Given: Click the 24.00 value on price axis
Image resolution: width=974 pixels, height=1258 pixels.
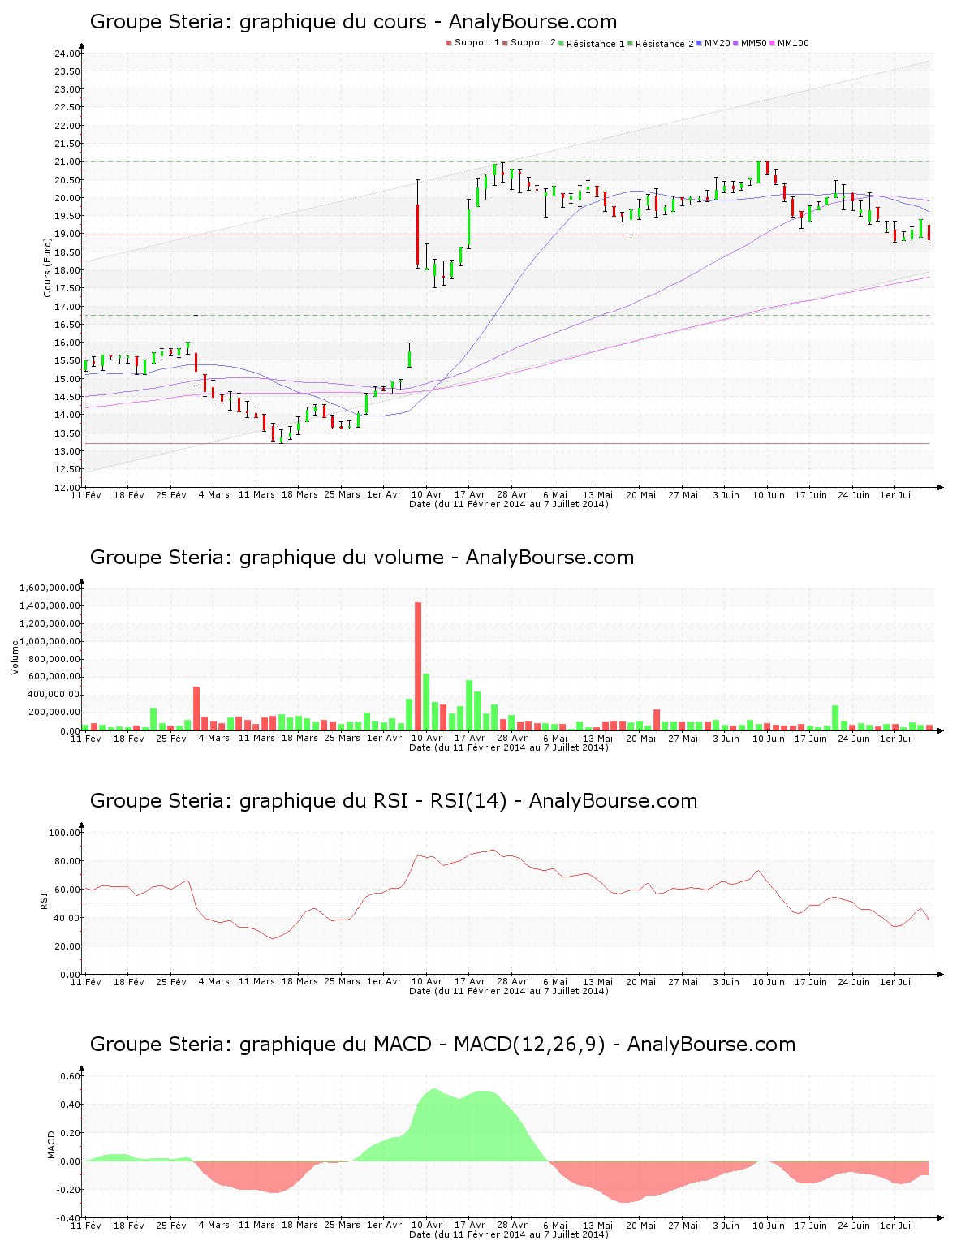Looking at the screenshot, I should coord(67,54).
